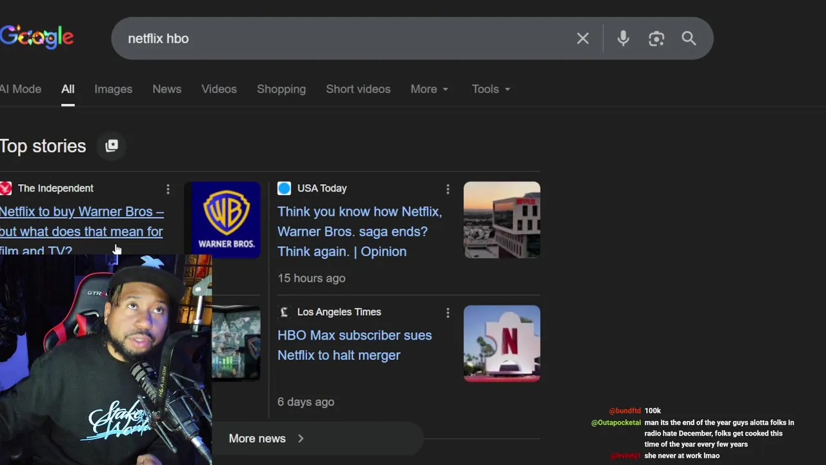Screen dimensions: 826x465
Task: Click the More news arrow chevron
Action: 301,439
